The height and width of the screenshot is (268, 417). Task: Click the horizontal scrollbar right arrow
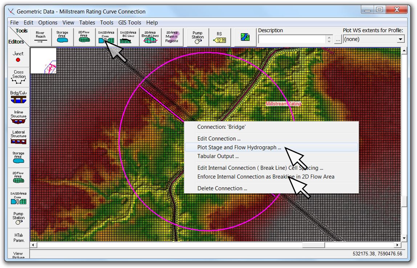[397, 245]
